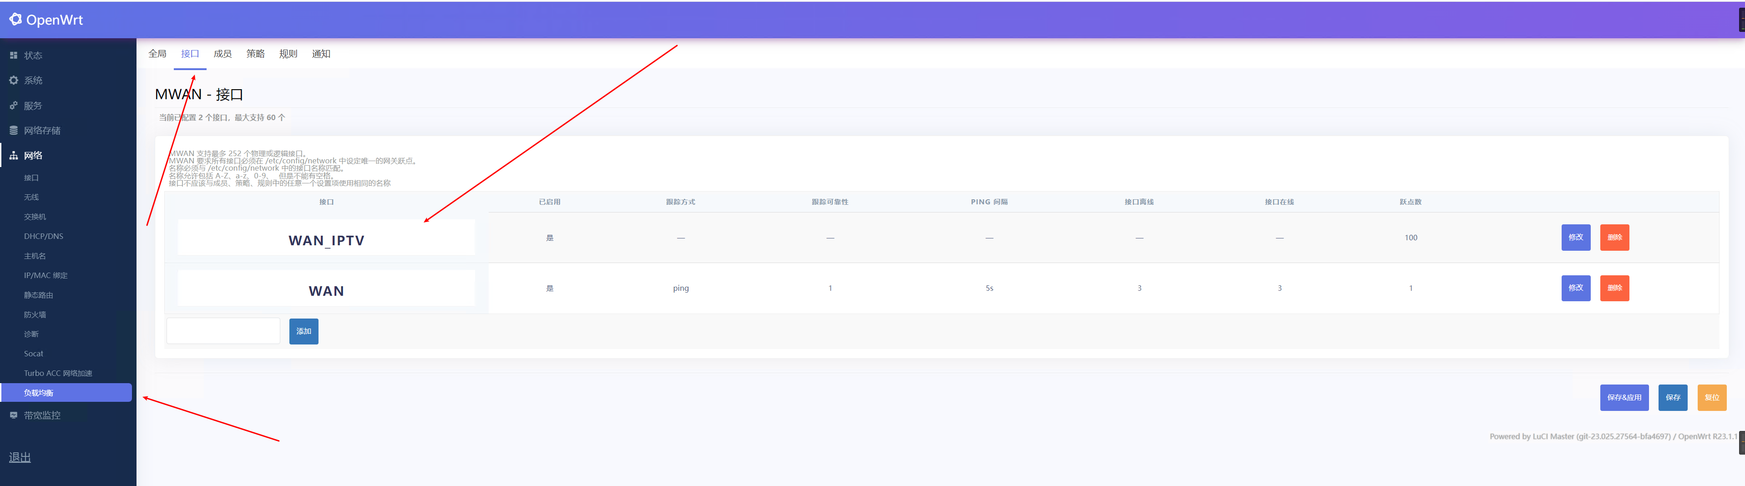Click the 状态 status grid icon
Viewport: 1745px width, 486px height.
[14, 56]
